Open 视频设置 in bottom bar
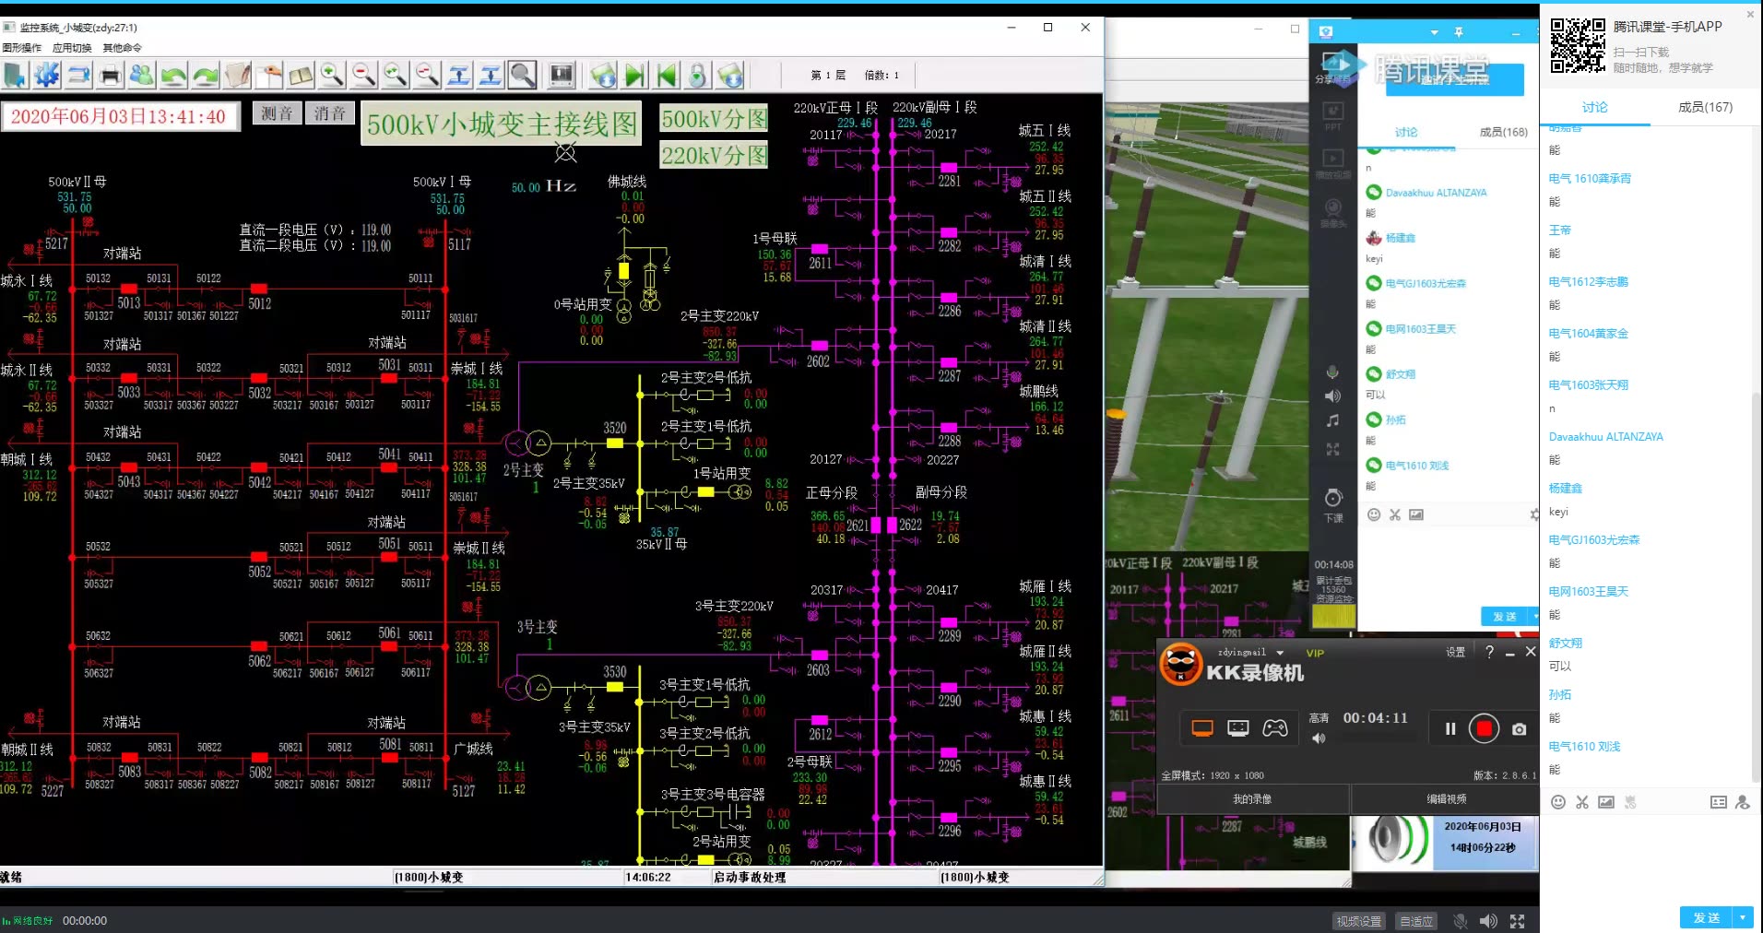This screenshot has width=1763, height=933. click(1359, 921)
